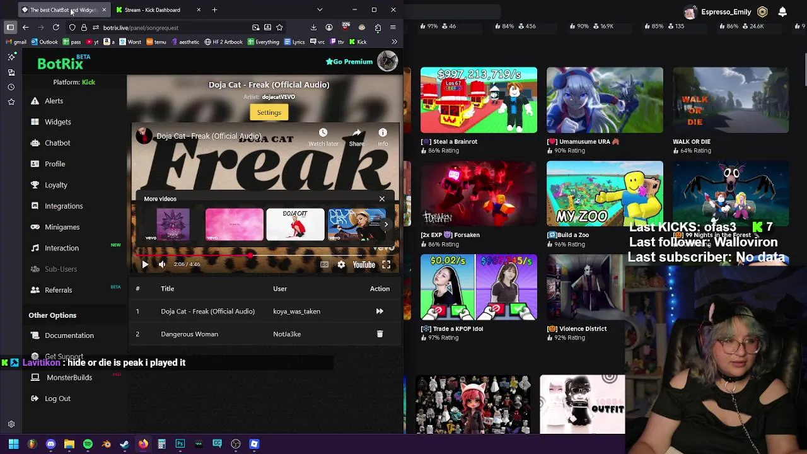Open a new browser tab
The image size is (807, 454).
[214, 10]
